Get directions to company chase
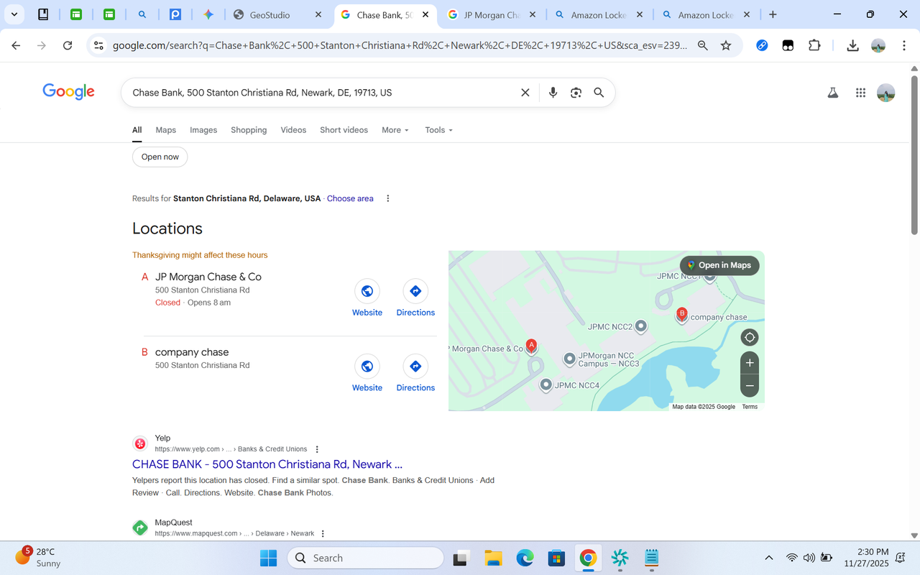Viewport: 920px width, 575px height. 415,373
